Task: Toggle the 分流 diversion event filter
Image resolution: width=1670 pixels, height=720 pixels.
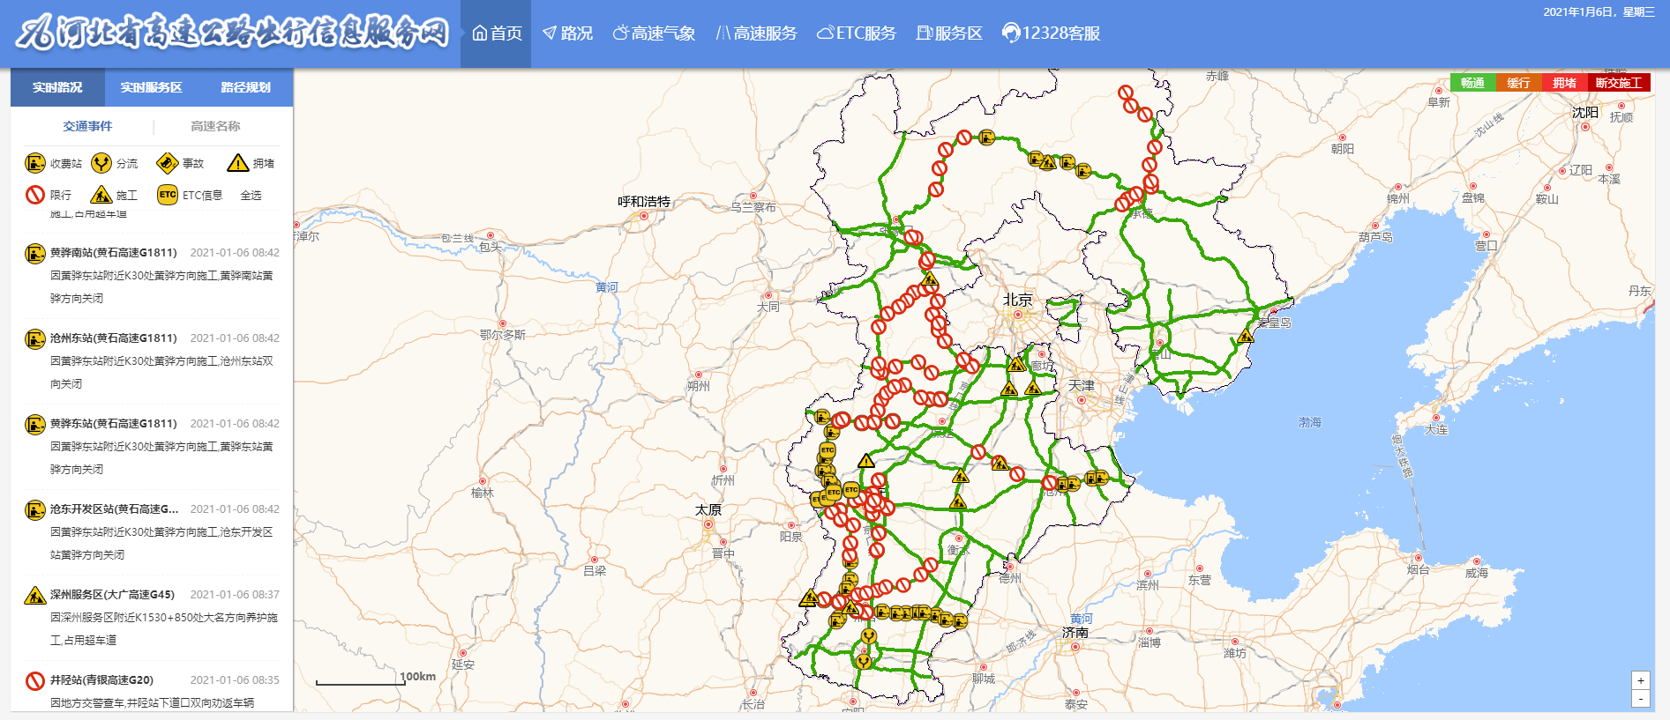Action: point(115,163)
